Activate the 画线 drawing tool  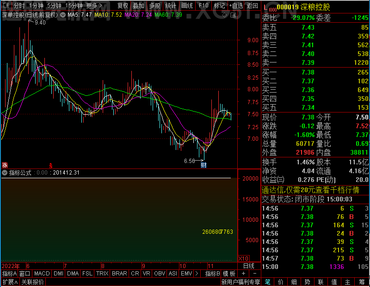[187, 6]
